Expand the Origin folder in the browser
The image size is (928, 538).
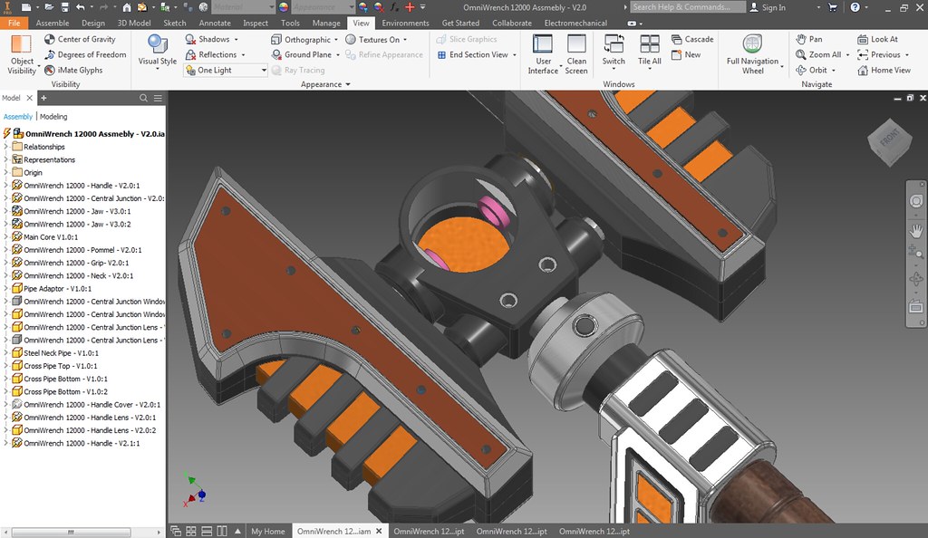[x=6, y=173]
